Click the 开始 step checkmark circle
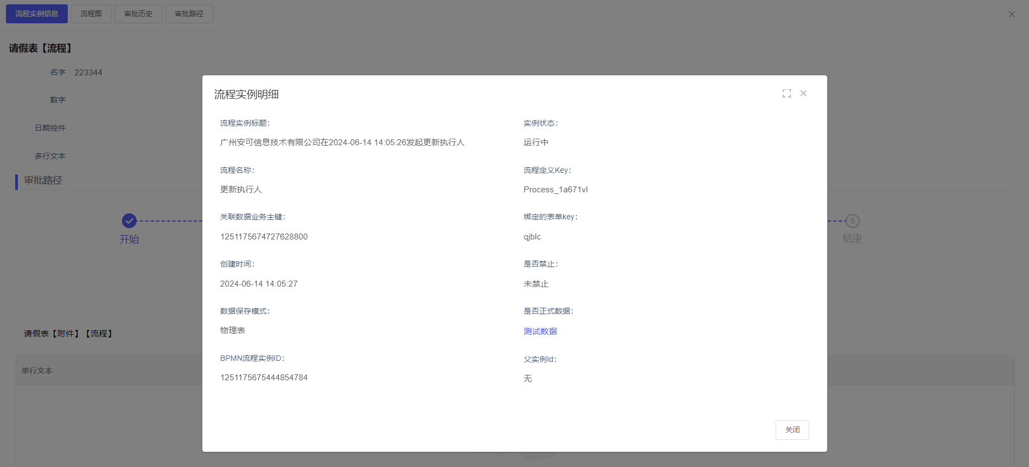This screenshot has width=1029, height=467. pyautogui.click(x=129, y=220)
